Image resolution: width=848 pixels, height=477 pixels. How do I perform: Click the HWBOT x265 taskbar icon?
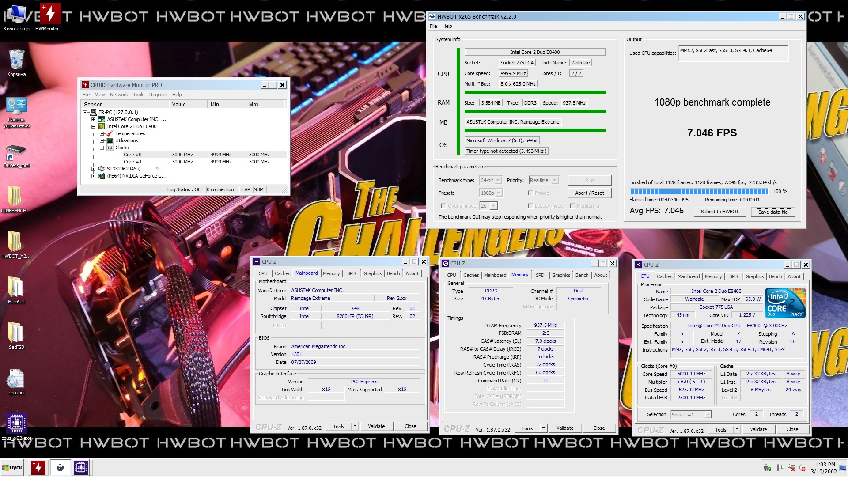[60, 468]
